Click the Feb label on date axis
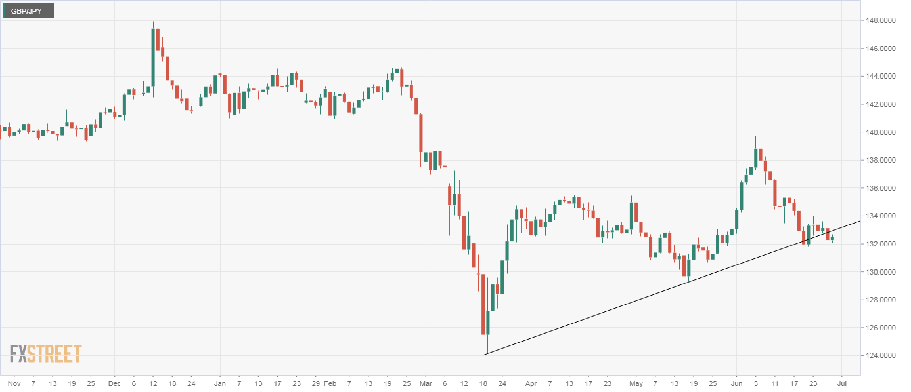Image resolution: width=911 pixels, height=392 pixels. tap(330, 382)
